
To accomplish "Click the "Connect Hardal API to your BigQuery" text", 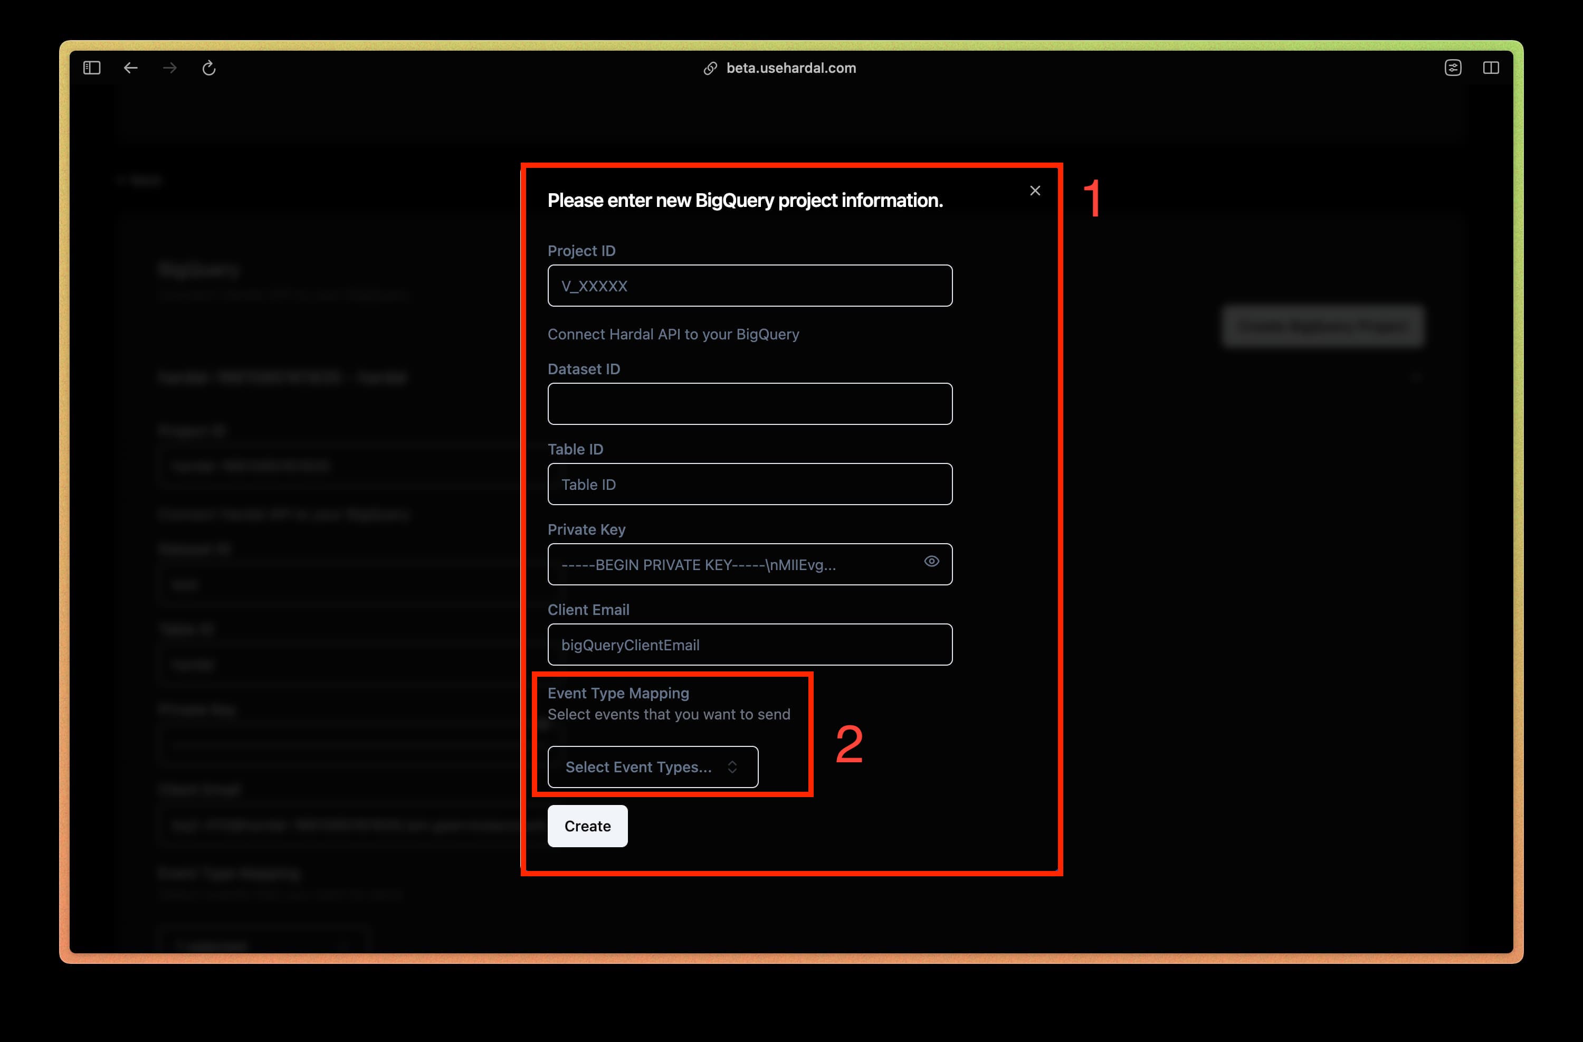I will (x=673, y=334).
